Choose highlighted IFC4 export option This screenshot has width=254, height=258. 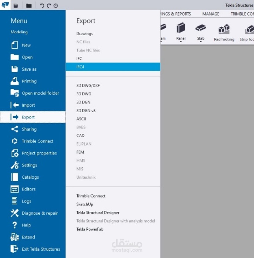113,67
